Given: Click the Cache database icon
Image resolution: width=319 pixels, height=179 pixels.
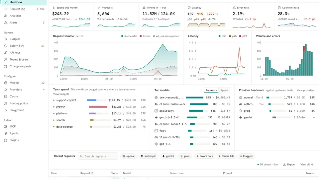Looking at the screenshot, I should [6, 96].
